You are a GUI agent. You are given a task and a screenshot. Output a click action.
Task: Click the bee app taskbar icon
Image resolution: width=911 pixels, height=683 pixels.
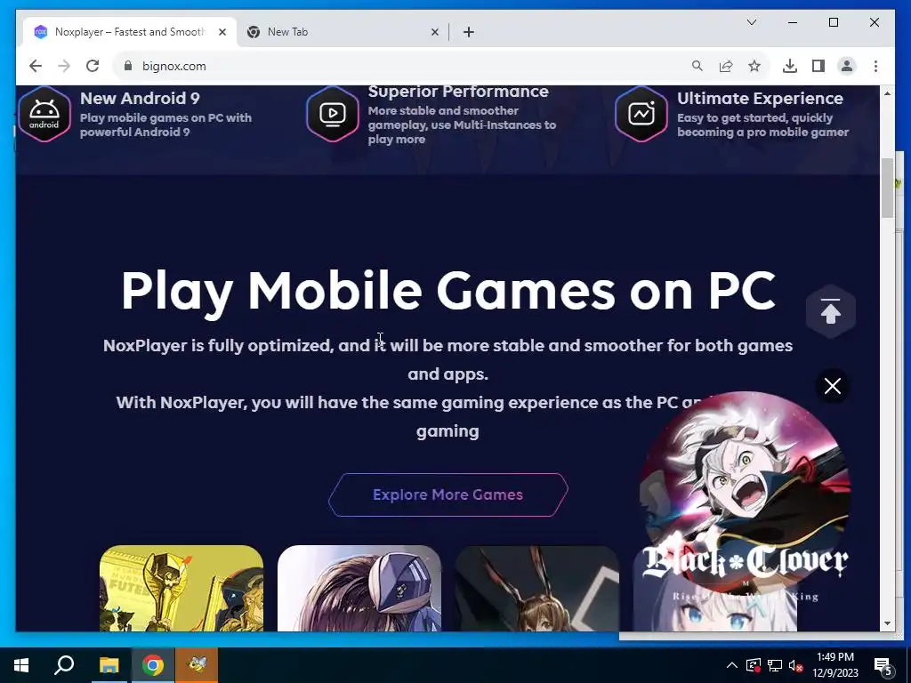tap(198, 665)
